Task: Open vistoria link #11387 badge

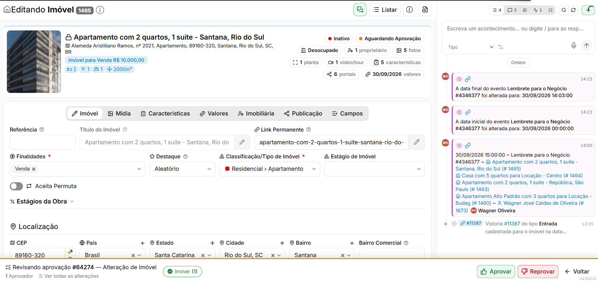Action: tap(471, 223)
